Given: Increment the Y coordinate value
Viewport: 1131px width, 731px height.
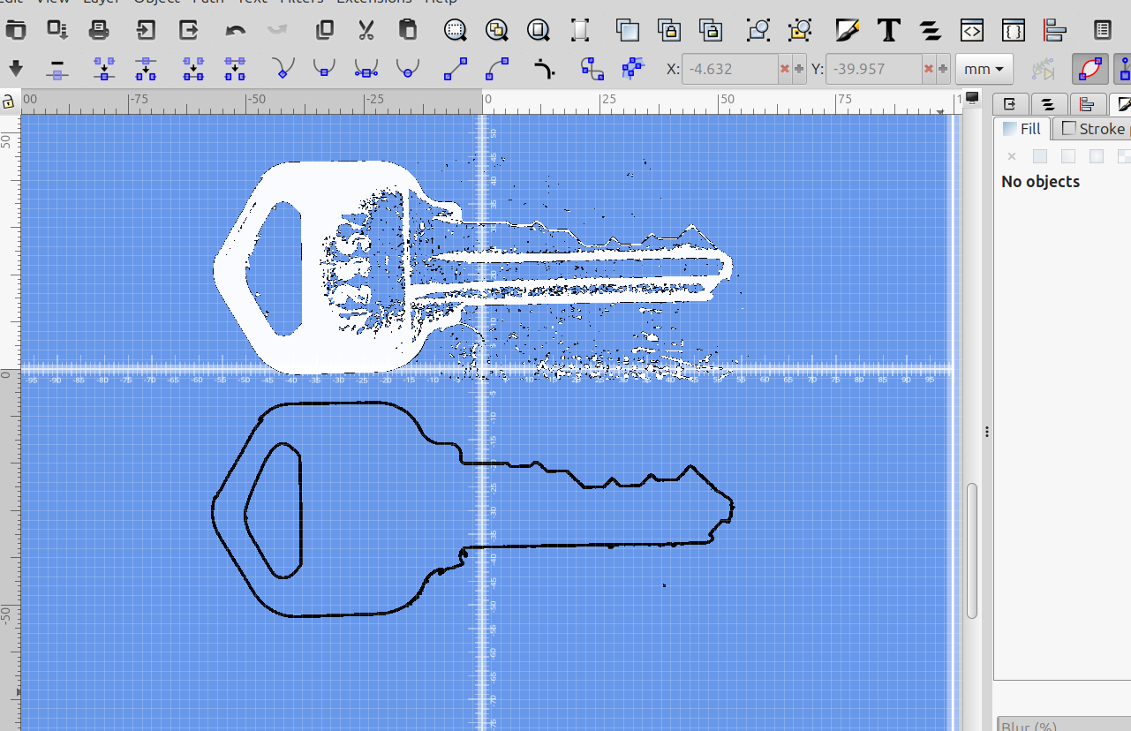Looking at the screenshot, I should click(x=942, y=69).
